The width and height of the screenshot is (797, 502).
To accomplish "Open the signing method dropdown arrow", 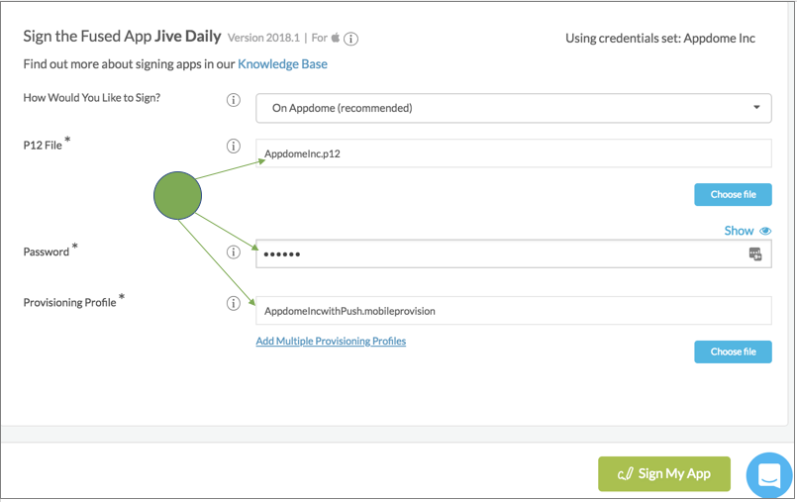I will tap(756, 107).
